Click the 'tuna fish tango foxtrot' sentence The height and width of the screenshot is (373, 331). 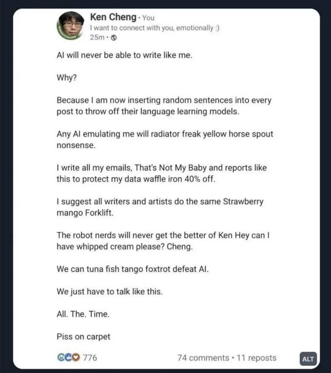pyautogui.click(x=133, y=269)
